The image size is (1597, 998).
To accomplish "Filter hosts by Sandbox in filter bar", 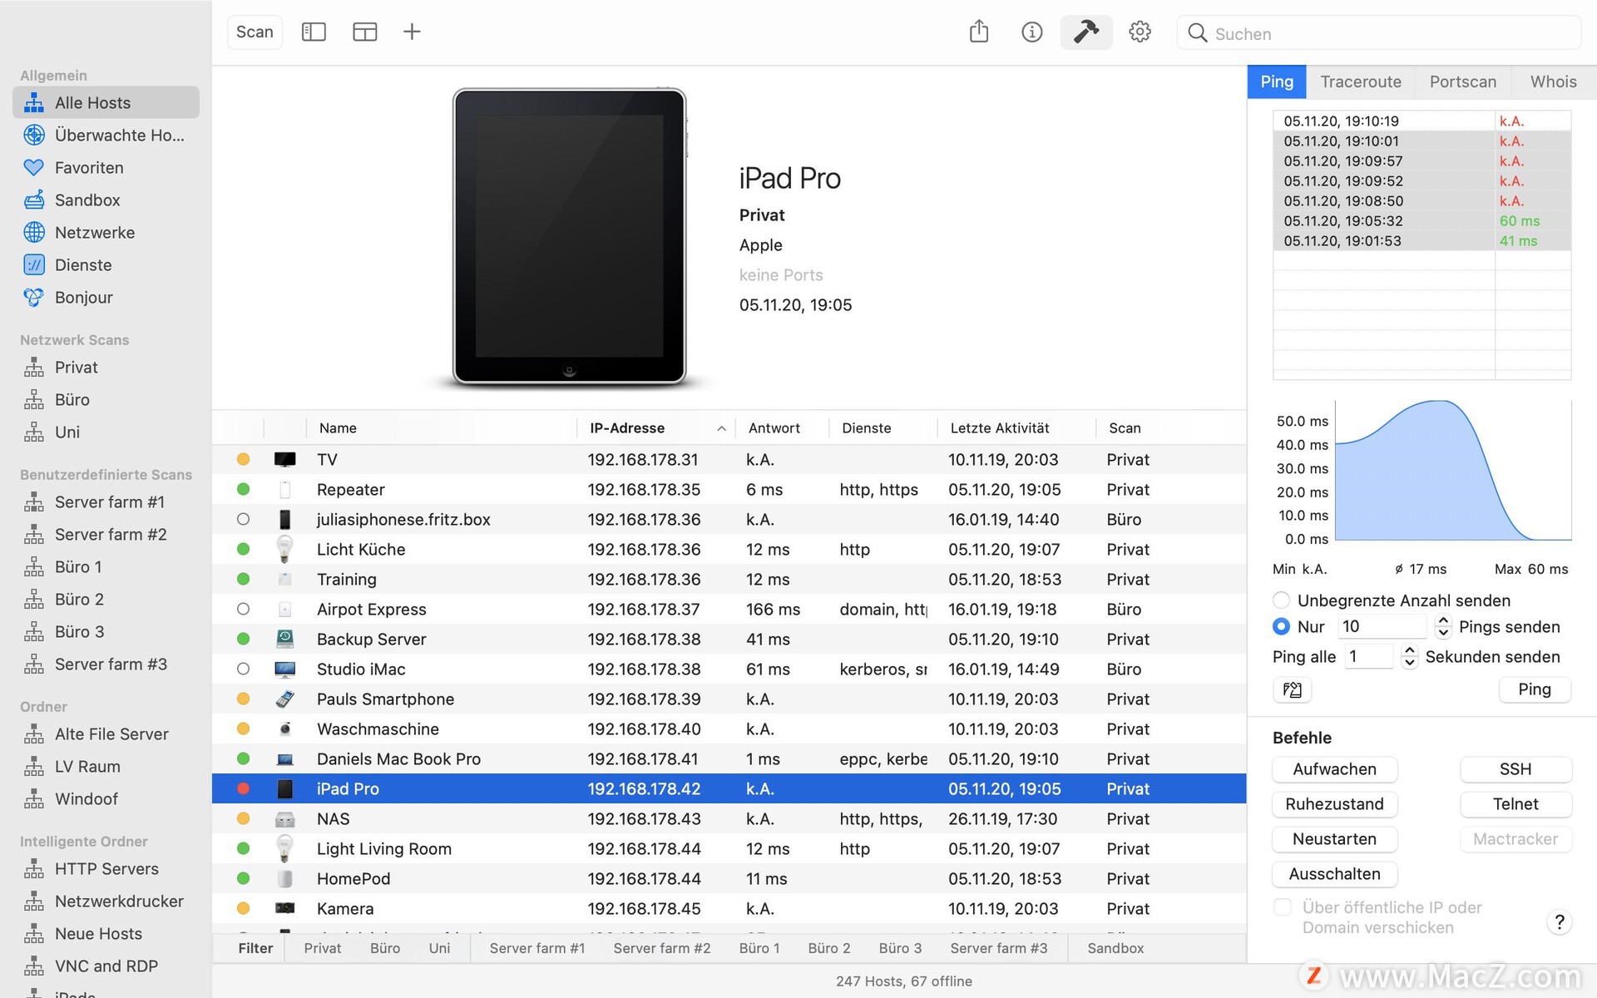I will pyautogui.click(x=1115, y=948).
